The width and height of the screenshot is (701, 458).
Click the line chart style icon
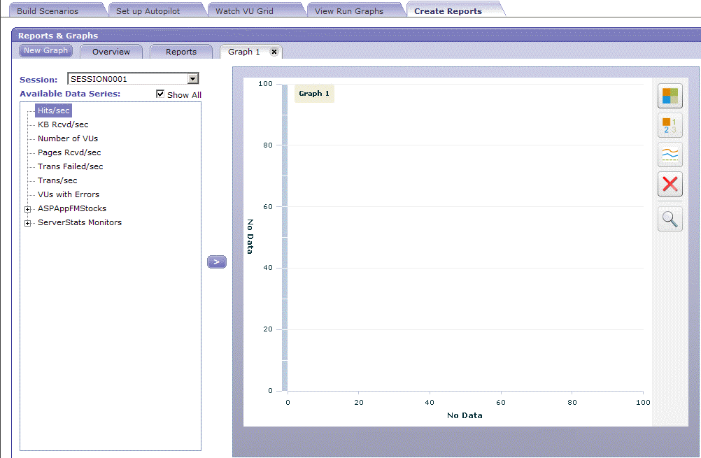[x=670, y=155]
